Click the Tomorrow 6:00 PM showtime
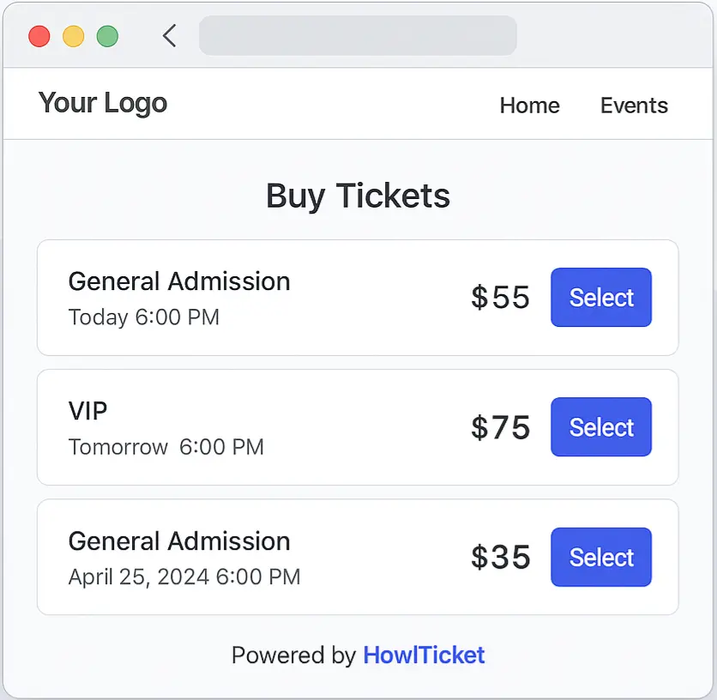 point(166,446)
